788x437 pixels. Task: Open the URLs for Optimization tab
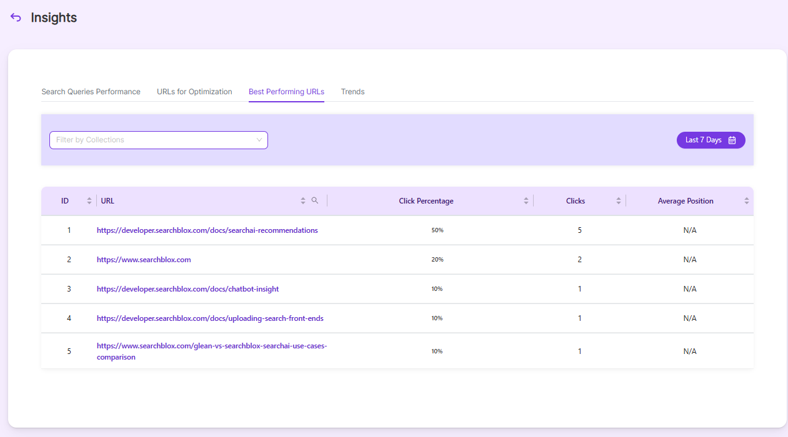194,92
